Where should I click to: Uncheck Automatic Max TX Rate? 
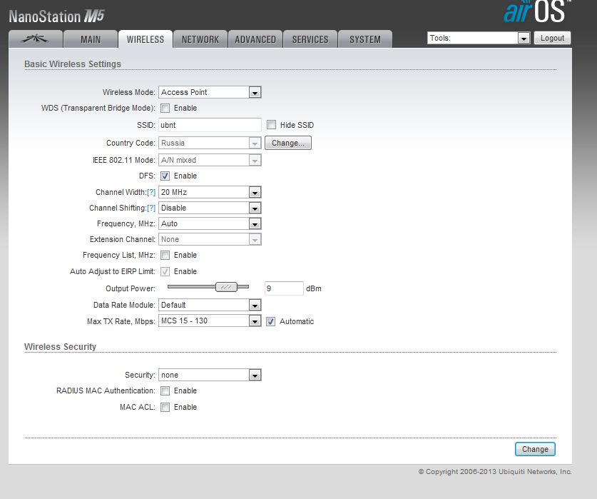pyautogui.click(x=271, y=322)
